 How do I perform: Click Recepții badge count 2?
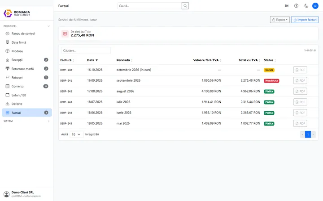(46, 60)
